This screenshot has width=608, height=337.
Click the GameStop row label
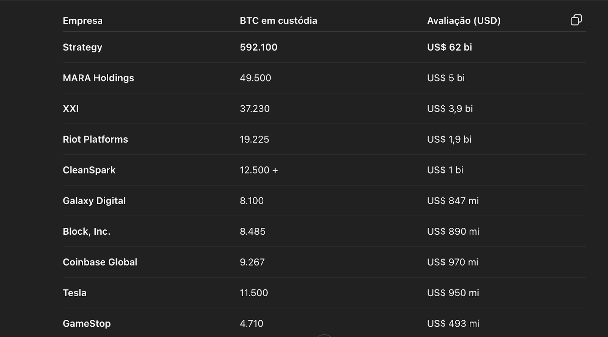click(x=87, y=324)
